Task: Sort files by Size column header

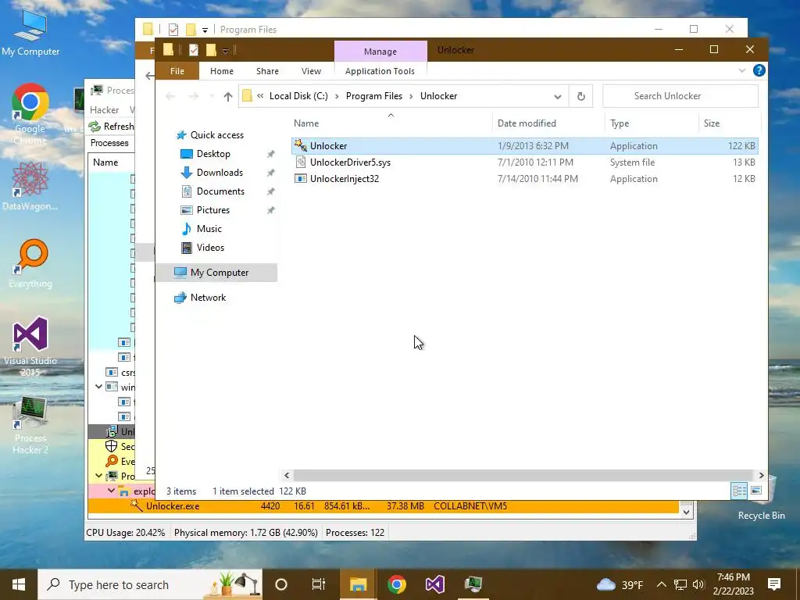Action: pyautogui.click(x=729, y=123)
